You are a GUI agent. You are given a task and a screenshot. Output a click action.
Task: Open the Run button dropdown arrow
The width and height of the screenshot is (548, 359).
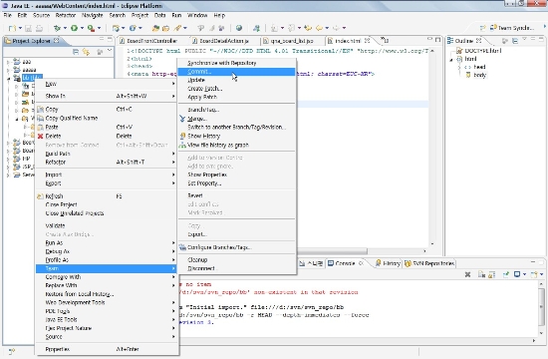pyautogui.click(x=82, y=28)
